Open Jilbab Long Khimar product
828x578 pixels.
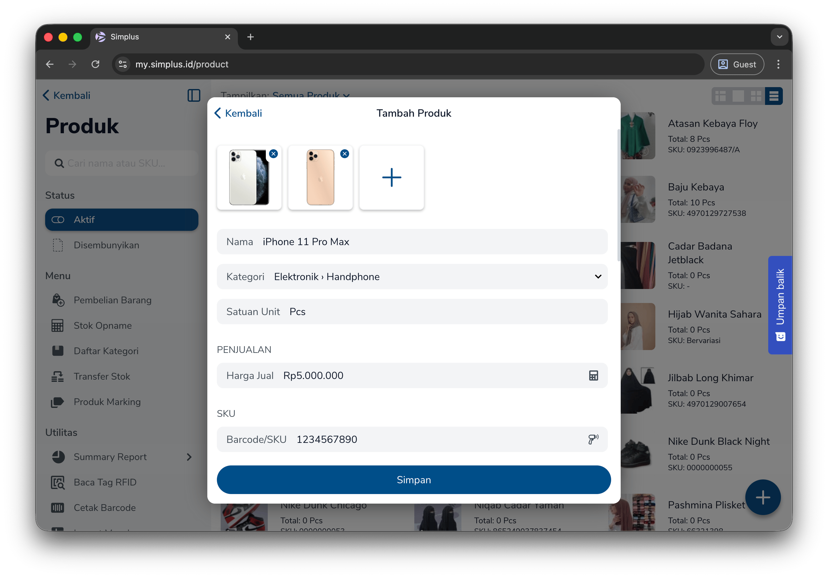(x=710, y=377)
